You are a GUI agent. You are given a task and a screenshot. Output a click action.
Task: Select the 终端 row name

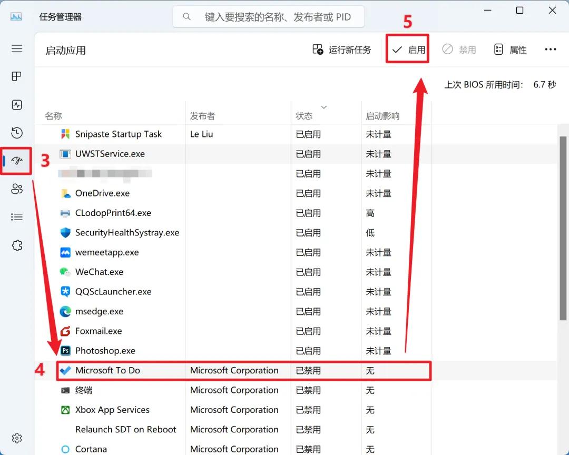(84, 390)
